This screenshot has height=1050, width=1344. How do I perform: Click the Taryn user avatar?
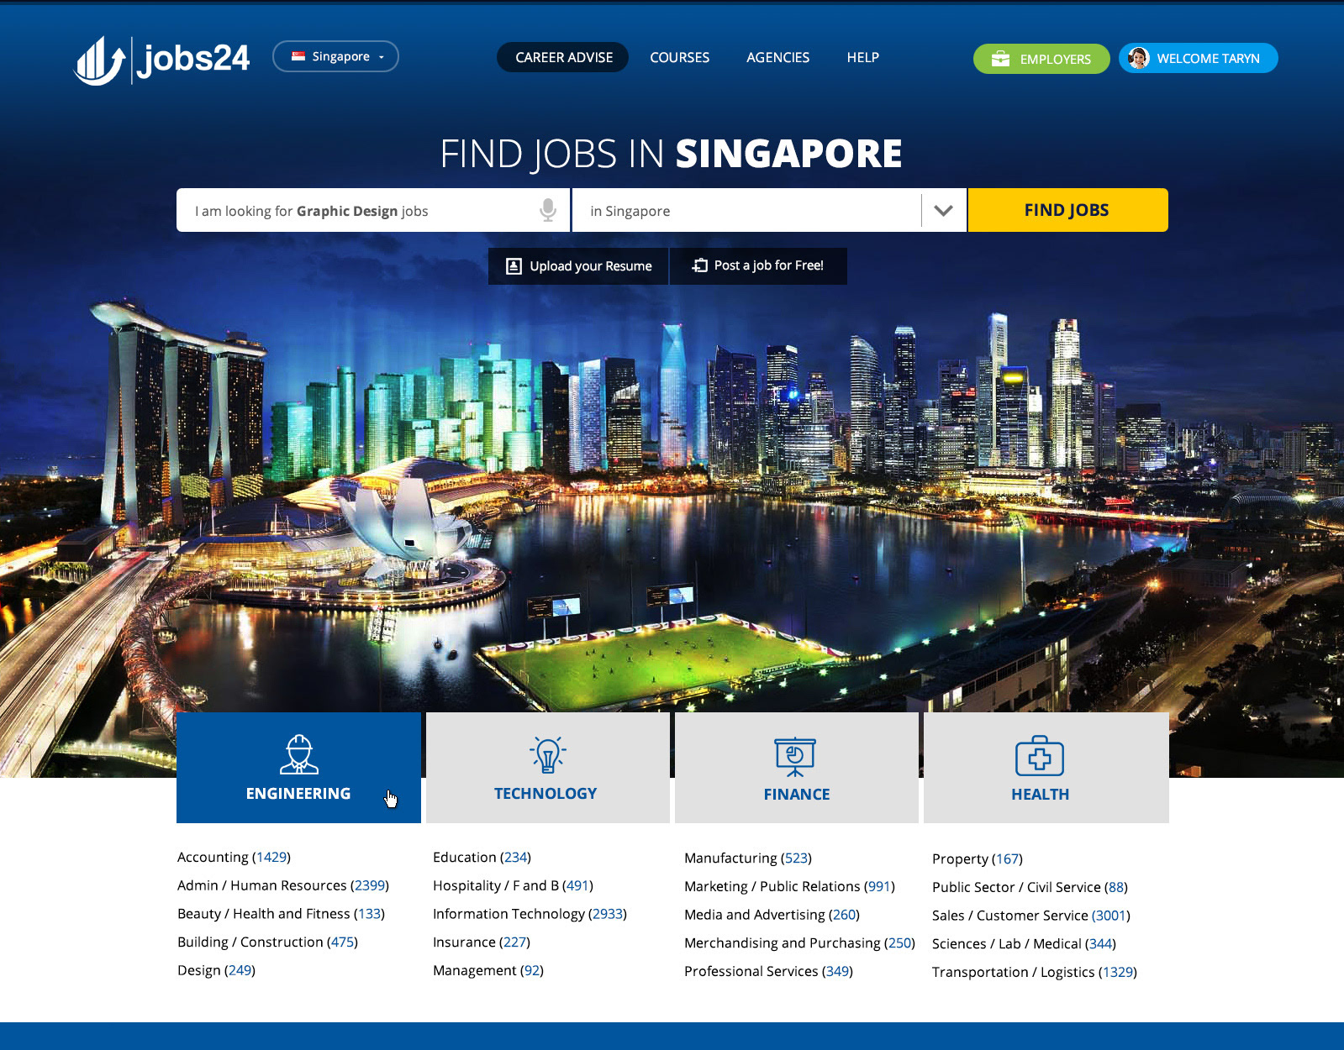(1138, 58)
